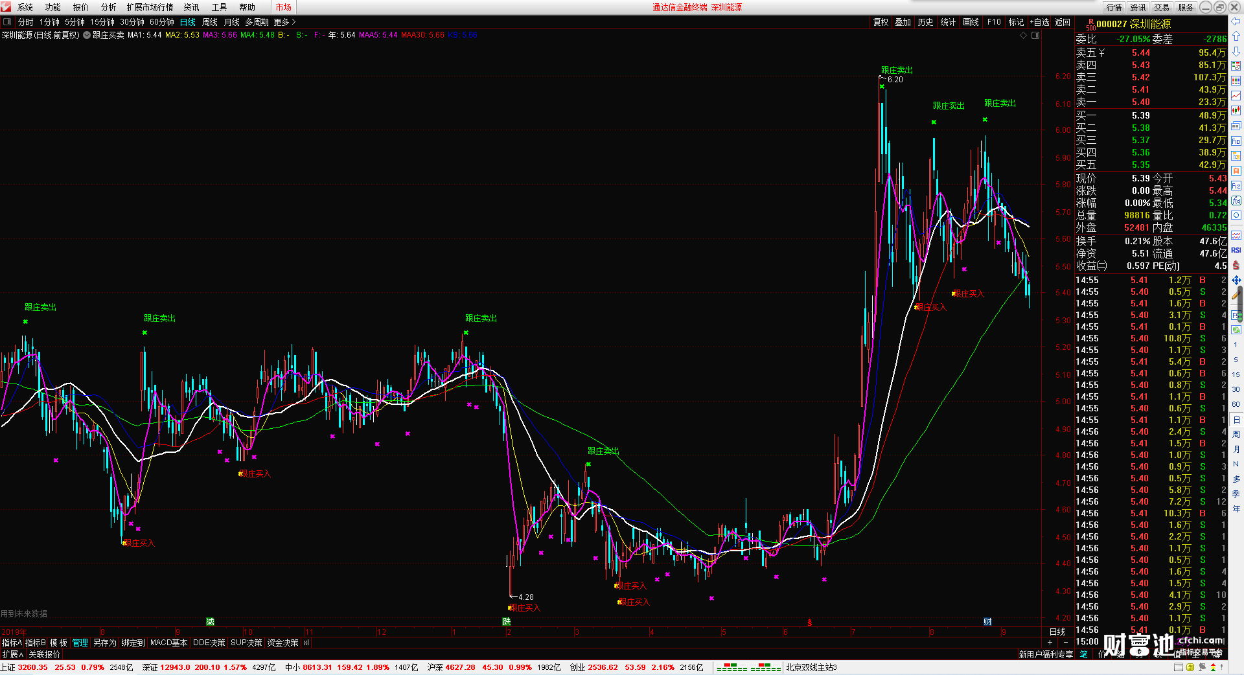
Task: Click the green 减 marker on the timeline
Action: tap(210, 622)
